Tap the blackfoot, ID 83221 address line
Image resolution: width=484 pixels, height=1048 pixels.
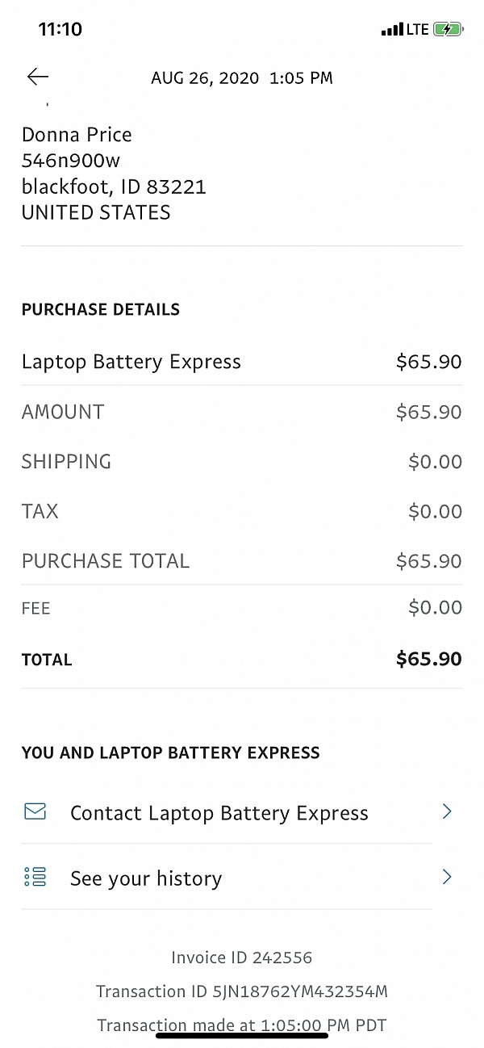click(114, 187)
